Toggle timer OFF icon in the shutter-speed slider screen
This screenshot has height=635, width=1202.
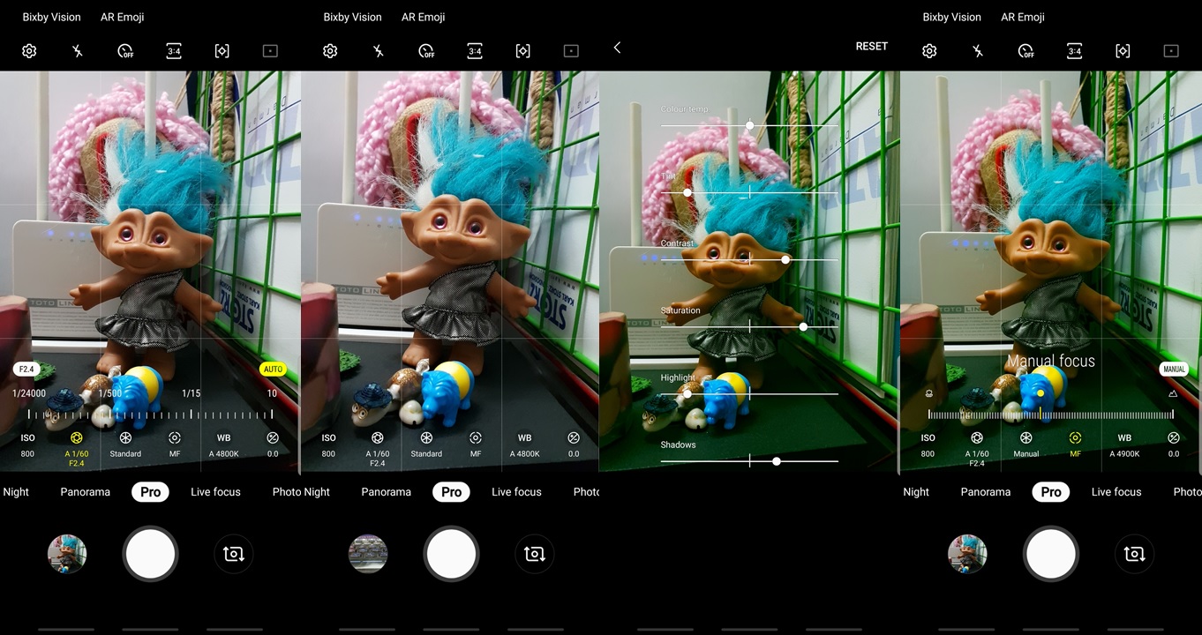(x=126, y=51)
